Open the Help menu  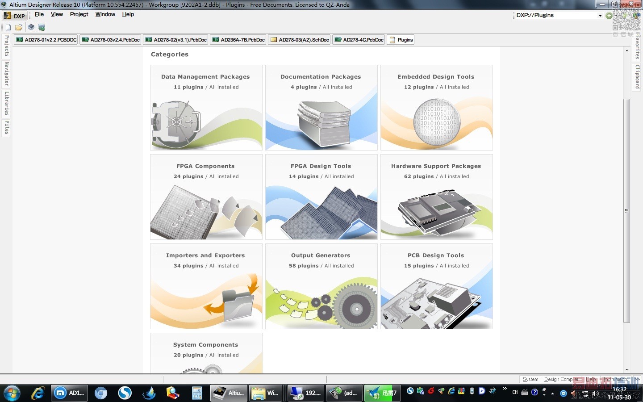(x=128, y=14)
